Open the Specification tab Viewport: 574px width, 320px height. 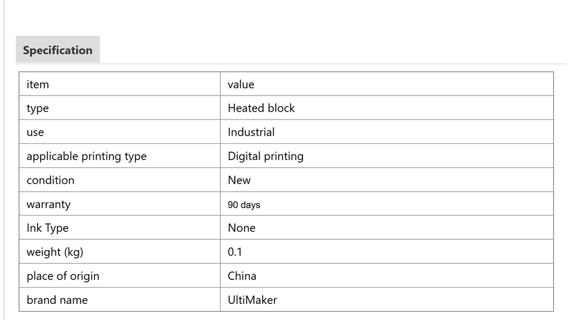(x=57, y=50)
